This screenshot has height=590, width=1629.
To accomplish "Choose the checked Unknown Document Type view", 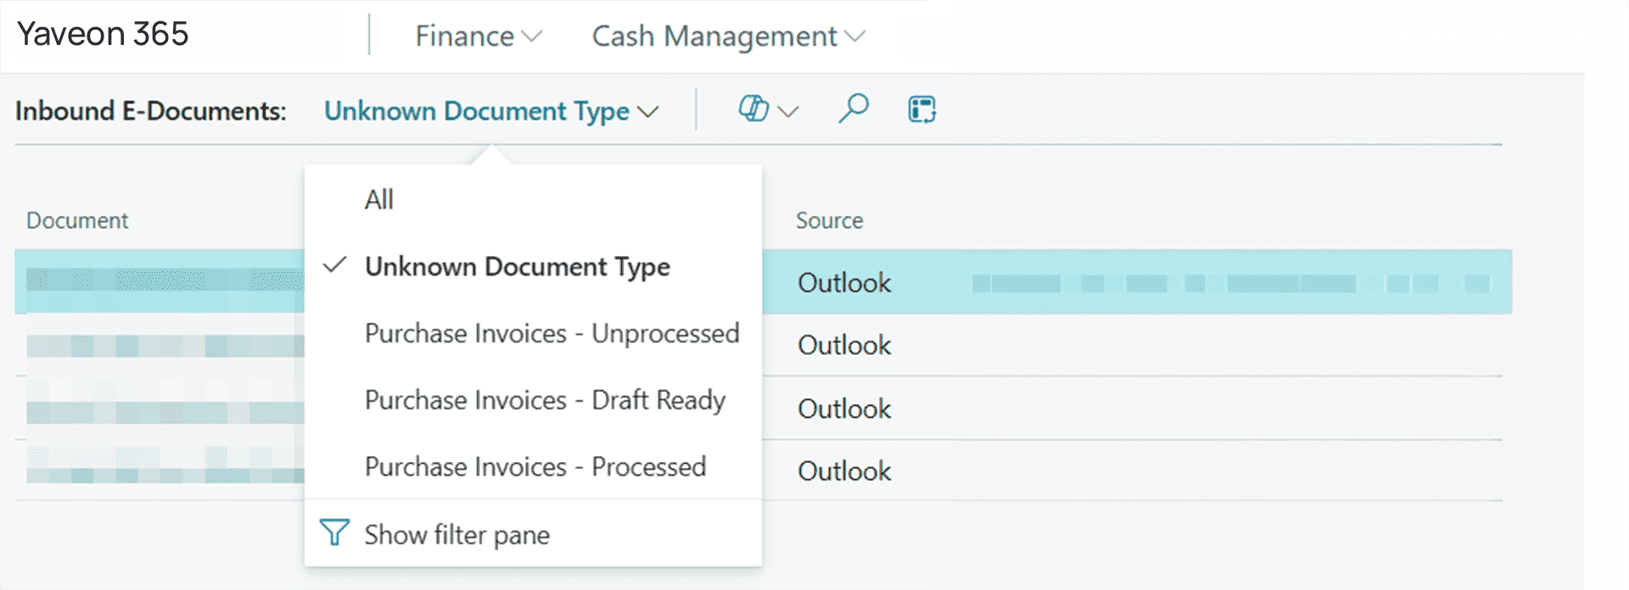I will [x=518, y=266].
